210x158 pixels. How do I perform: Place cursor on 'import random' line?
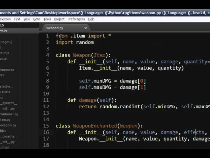(75, 42)
